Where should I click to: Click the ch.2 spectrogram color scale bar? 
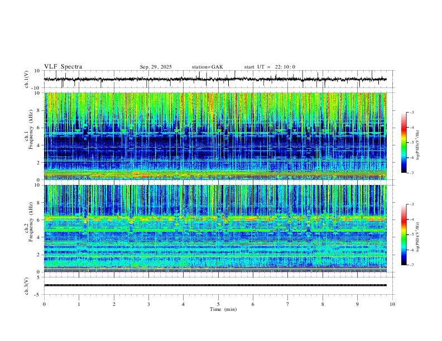tap(403, 235)
